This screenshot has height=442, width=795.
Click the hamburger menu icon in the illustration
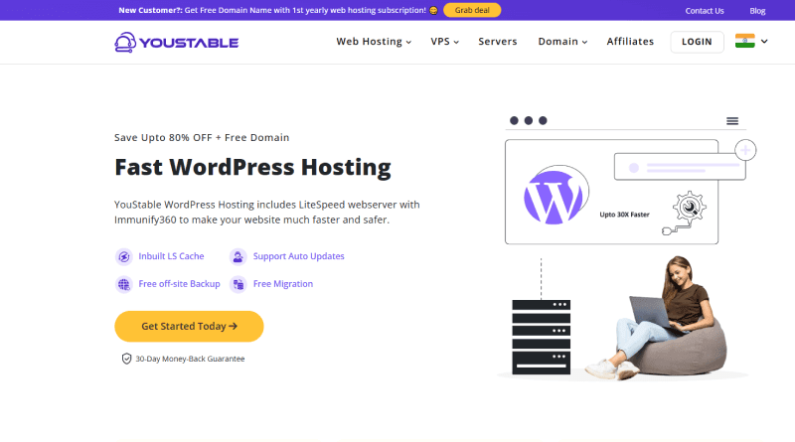tap(732, 120)
